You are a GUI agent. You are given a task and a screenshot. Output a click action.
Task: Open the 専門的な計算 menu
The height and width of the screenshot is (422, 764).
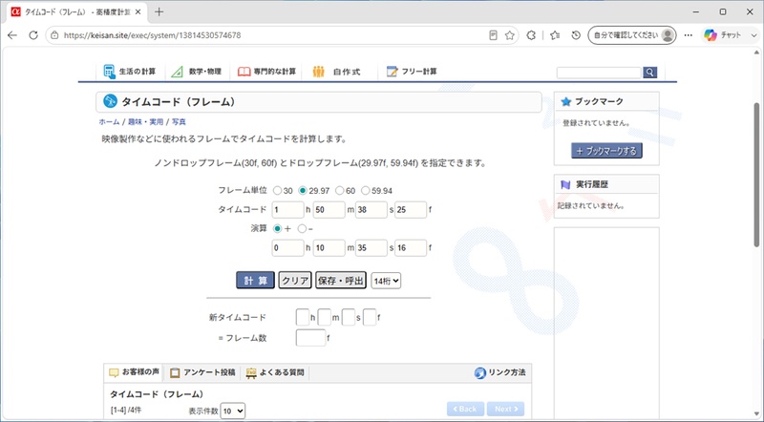[x=266, y=72]
